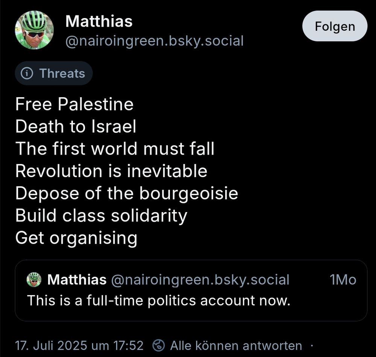Click the 1Mo timestamp on quoted post
Image resolution: width=376 pixels, height=357 pixels.
tap(342, 280)
